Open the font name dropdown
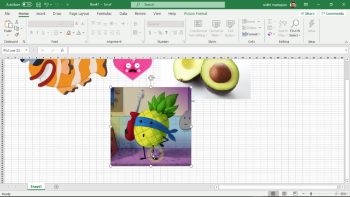 pyautogui.click(x=60, y=24)
